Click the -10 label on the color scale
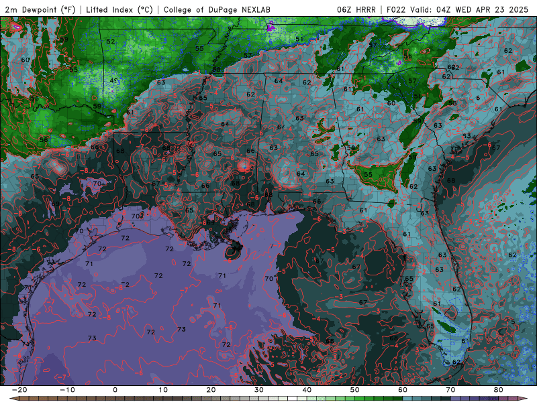This screenshot has width=537, height=402. [67, 390]
